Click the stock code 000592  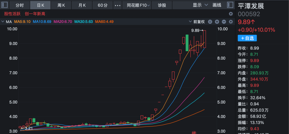click(249, 14)
